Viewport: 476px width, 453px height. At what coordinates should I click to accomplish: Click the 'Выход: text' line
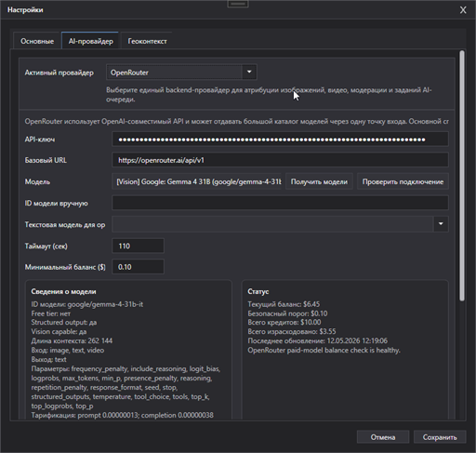[x=48, y=359]
